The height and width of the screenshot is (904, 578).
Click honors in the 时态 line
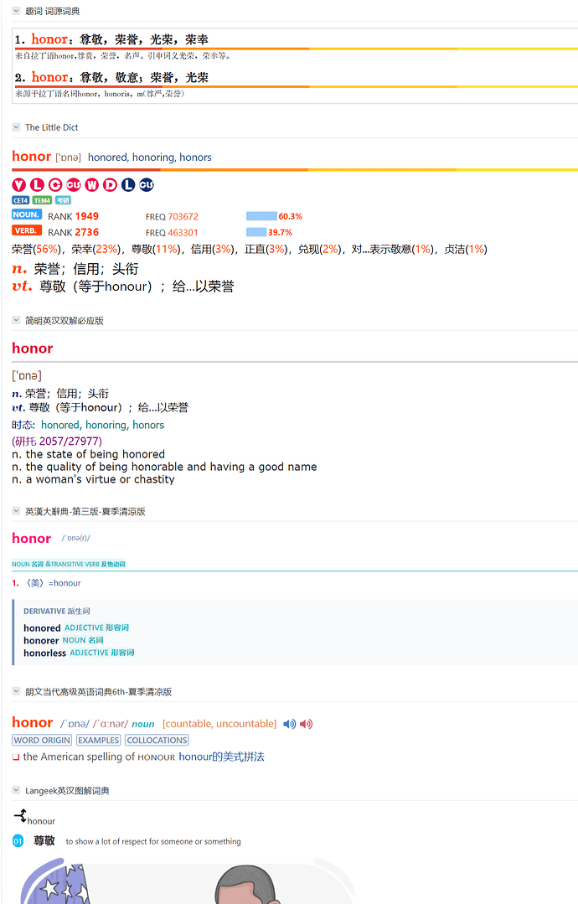(148, 425)
